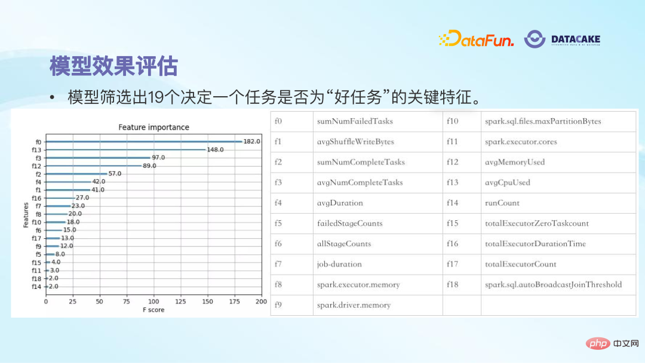This screenshot has width=645, height=363.
Task: Click the 18.0 bar value for f10
Action: (x=73, y=222)
